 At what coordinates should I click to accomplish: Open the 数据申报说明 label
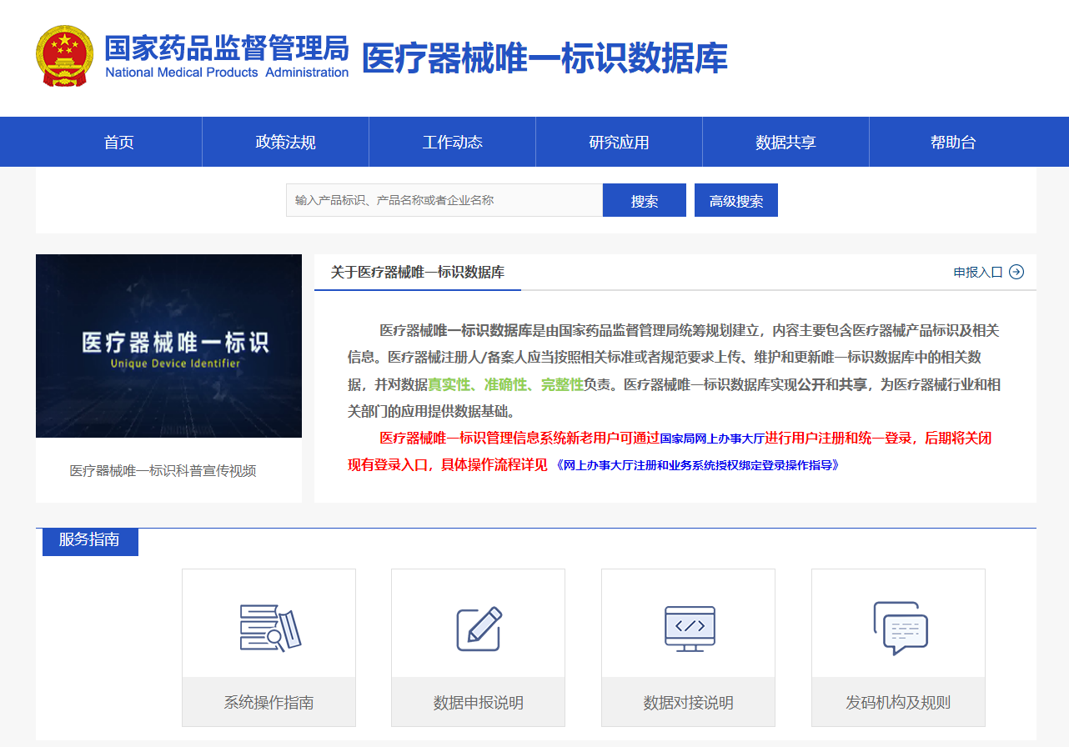point(479,702)
